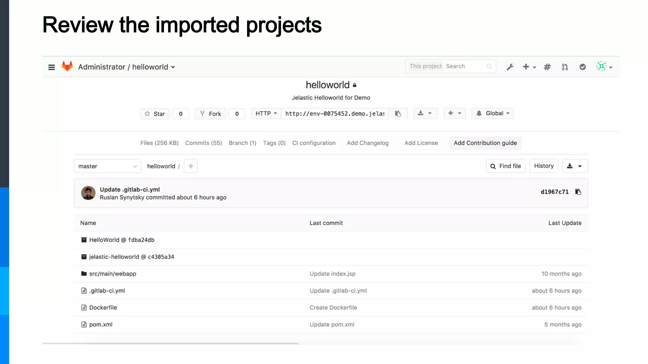This screenshot has height=364, width=648.
Task: View the star count 0
Action: click(181, 114)
